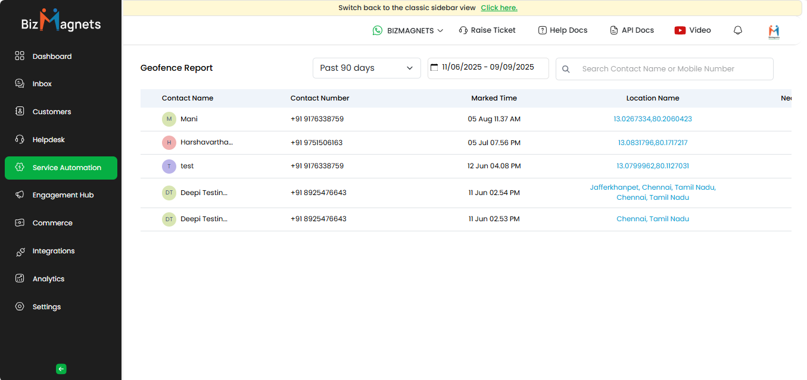Open the BIZMAGNETS WhatsApp account dropdown

click(x=408, y=30)
